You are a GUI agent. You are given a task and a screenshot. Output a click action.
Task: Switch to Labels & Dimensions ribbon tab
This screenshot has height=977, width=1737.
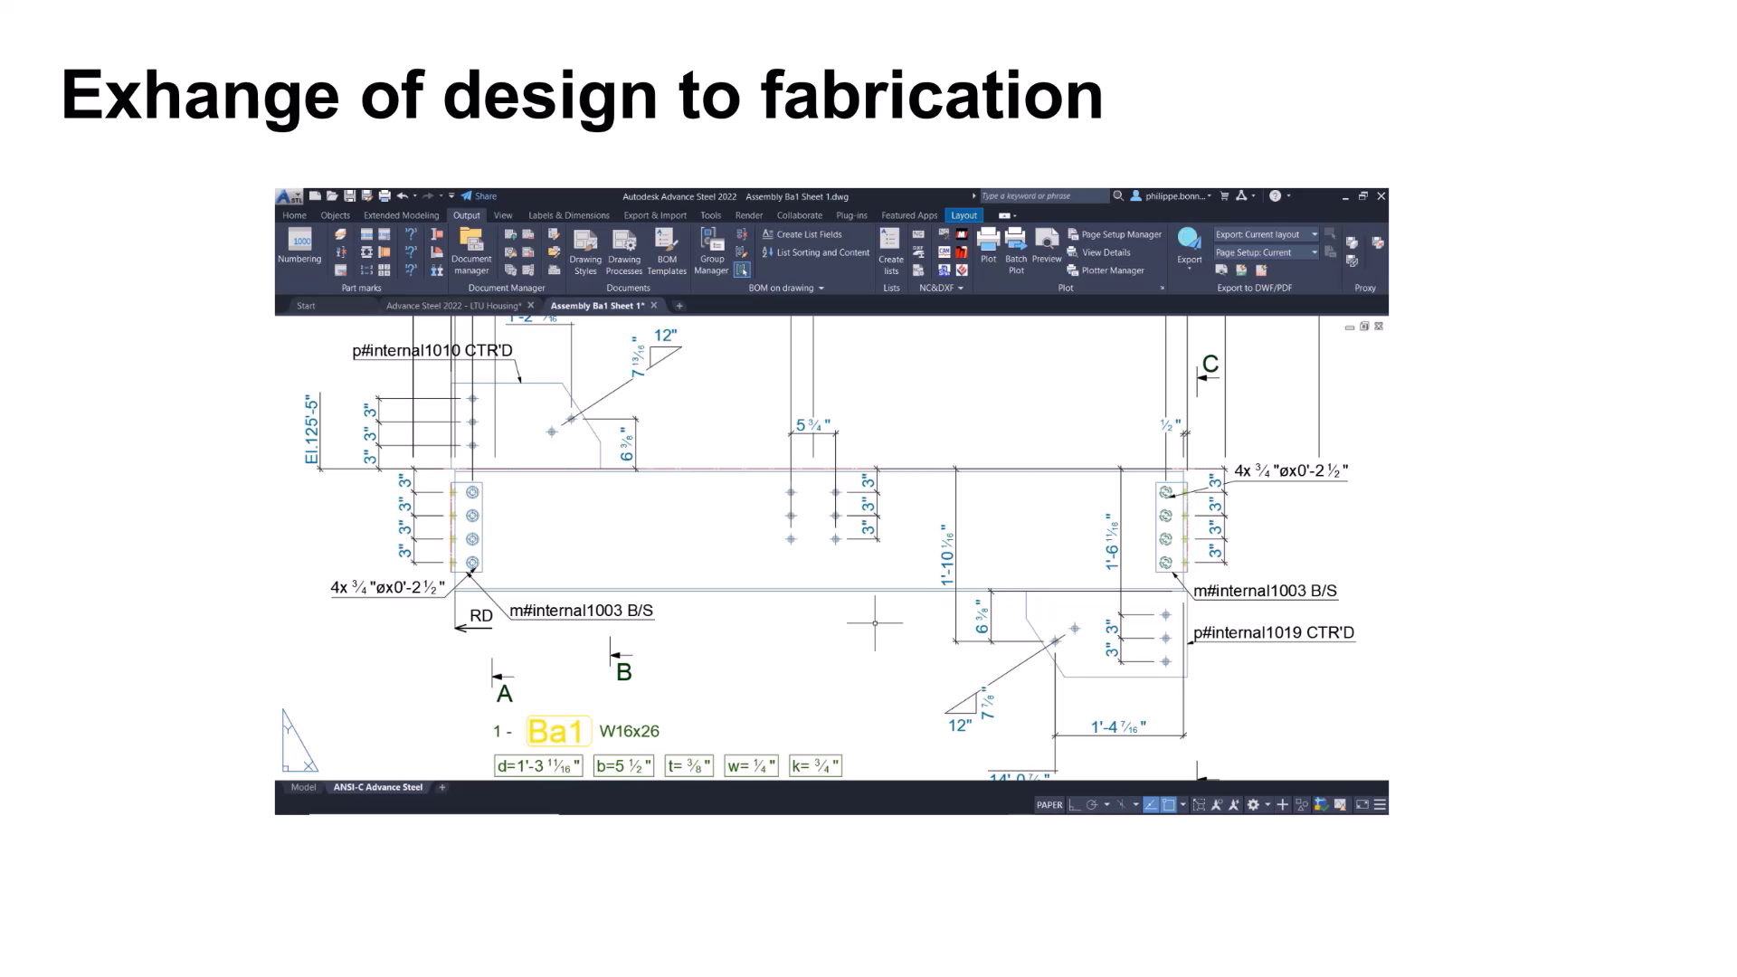pos(568,215)
